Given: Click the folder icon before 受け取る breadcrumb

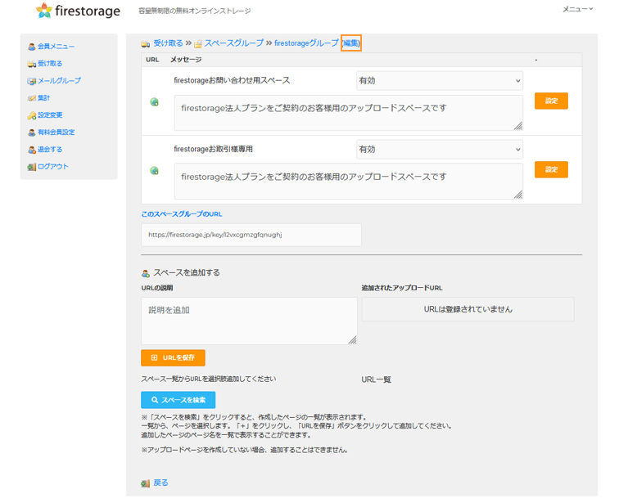Looking at the screenshot, I should [x=146, y=44].
